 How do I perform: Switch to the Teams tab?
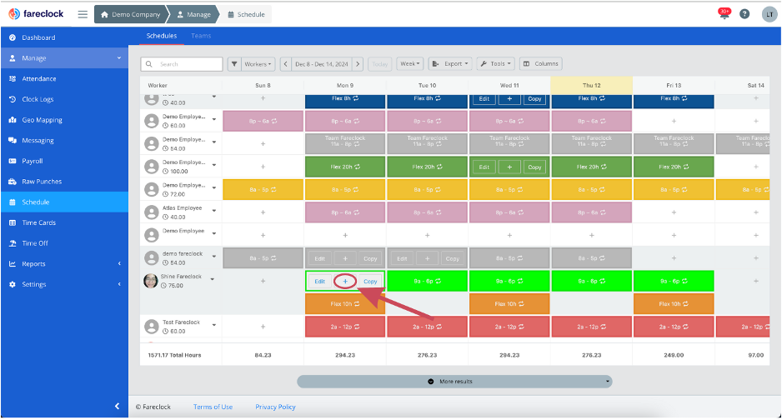coord(201,36)
